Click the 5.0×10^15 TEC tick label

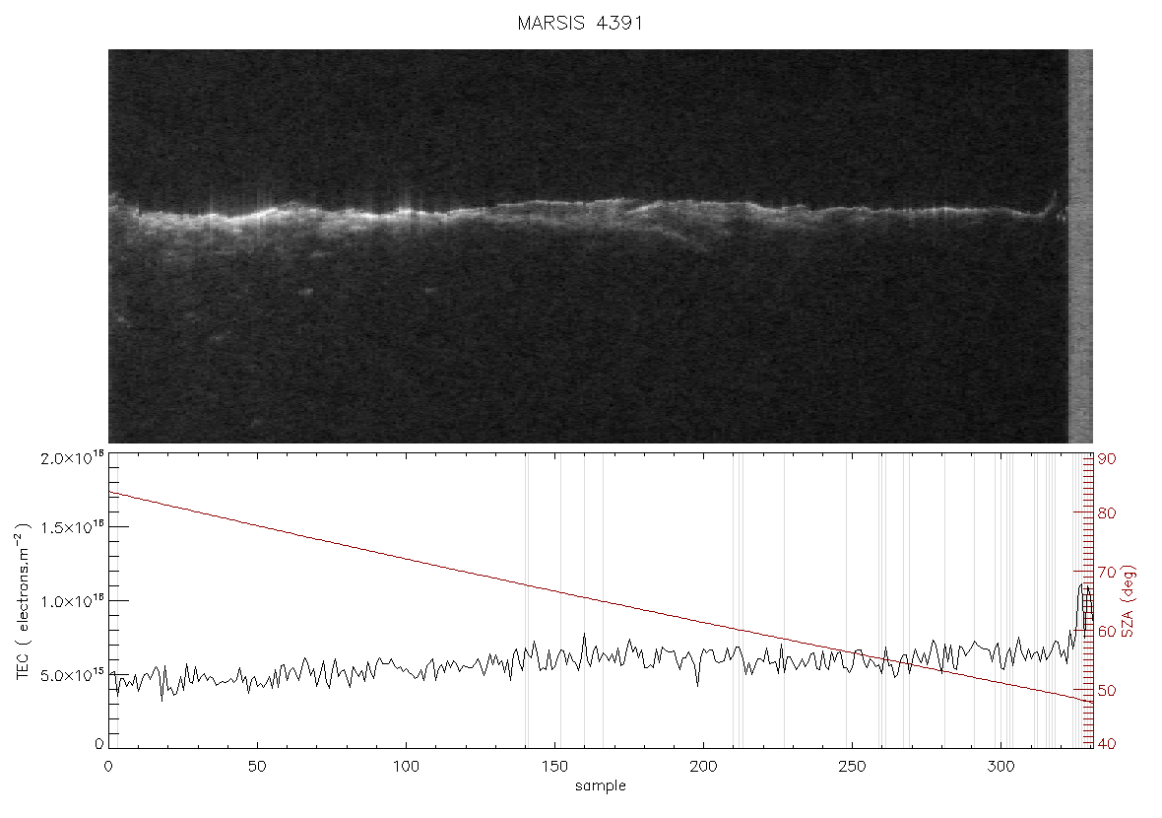click(x=71, y=675)
